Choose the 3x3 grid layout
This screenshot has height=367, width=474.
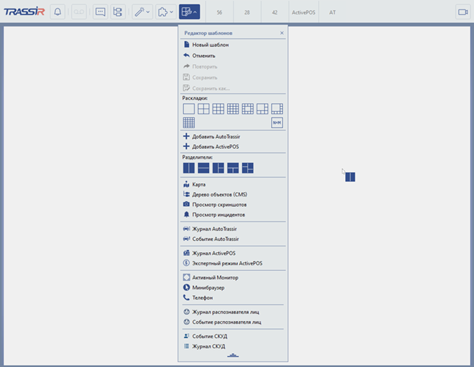[x=218, y=109]
